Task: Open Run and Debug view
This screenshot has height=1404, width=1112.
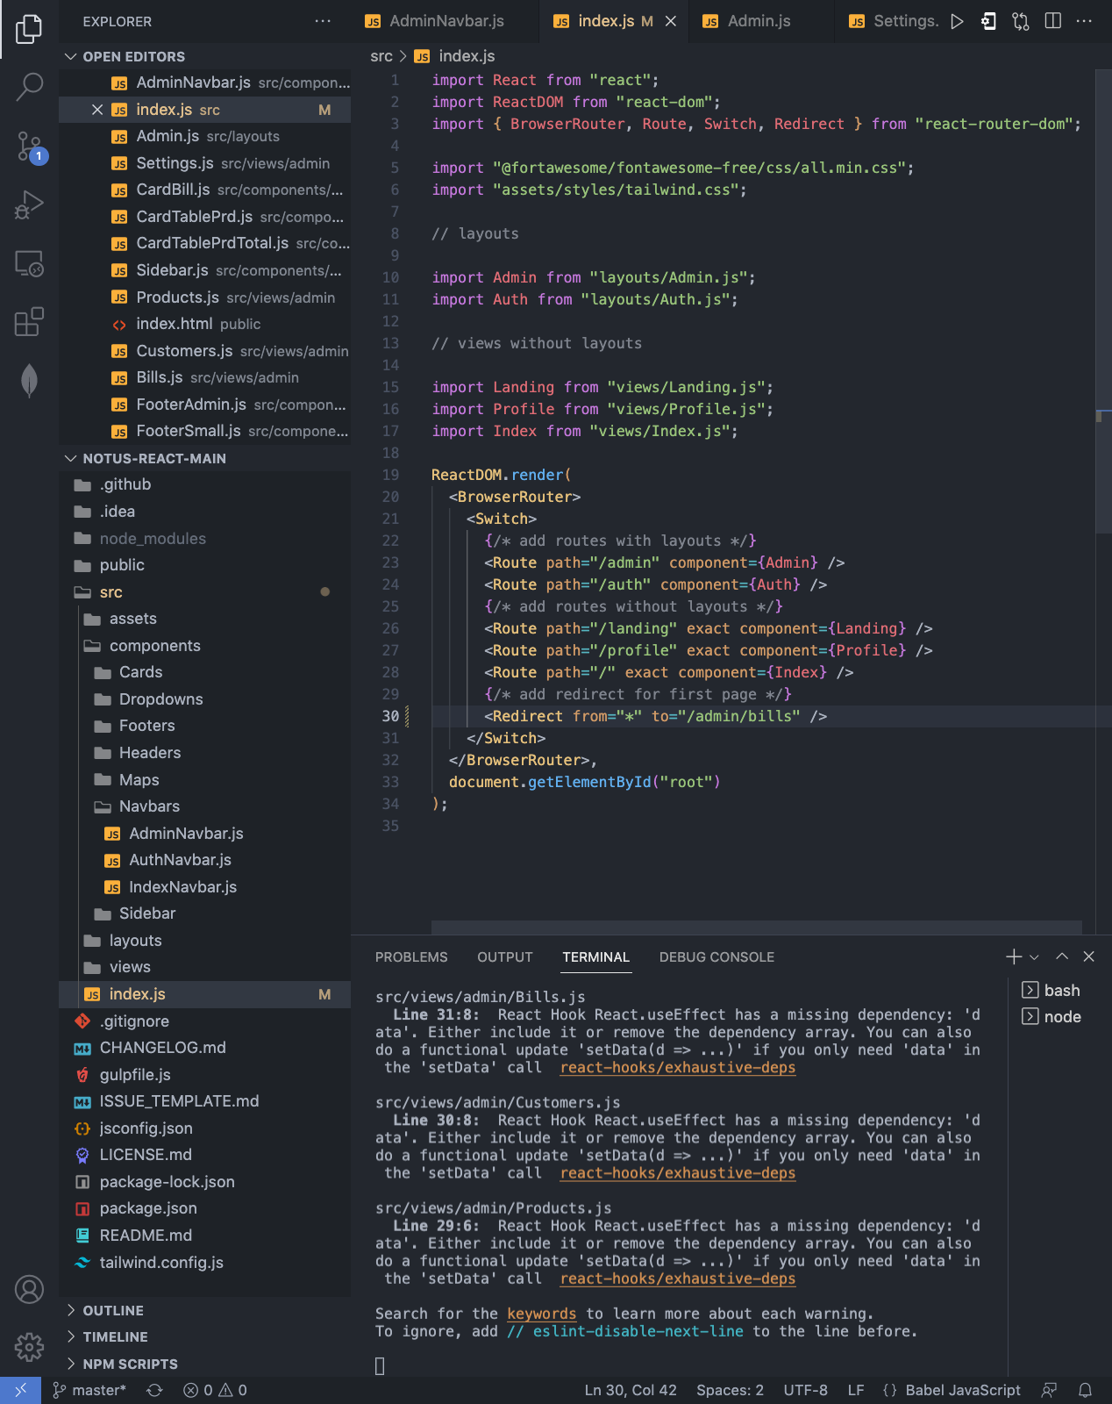Action: pyautogui.click(x=29, y=205)
